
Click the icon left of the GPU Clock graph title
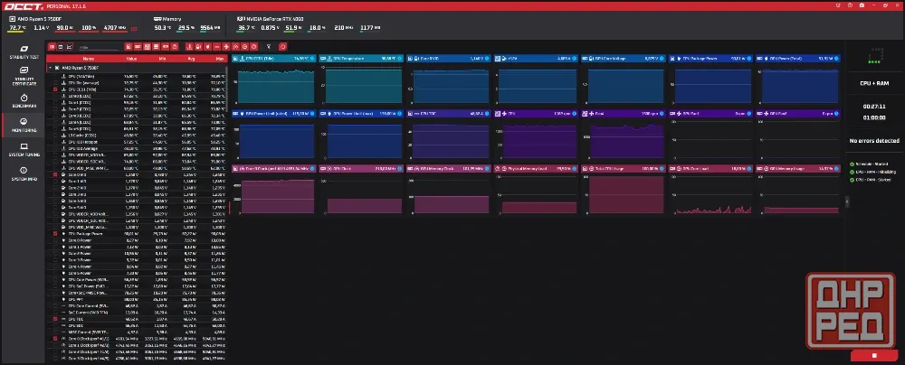329,169
